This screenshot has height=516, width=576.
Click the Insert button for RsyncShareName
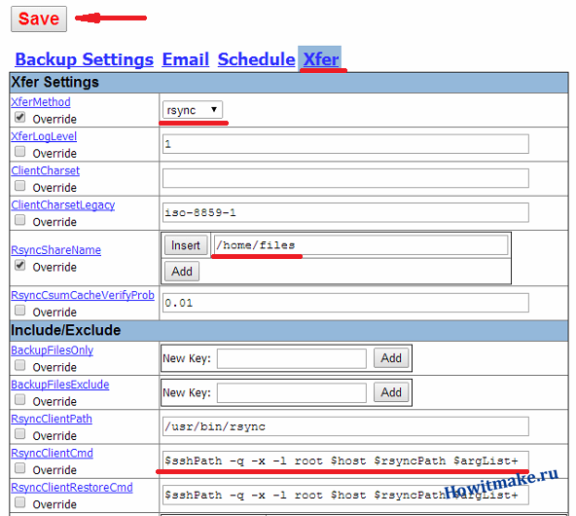186,245
